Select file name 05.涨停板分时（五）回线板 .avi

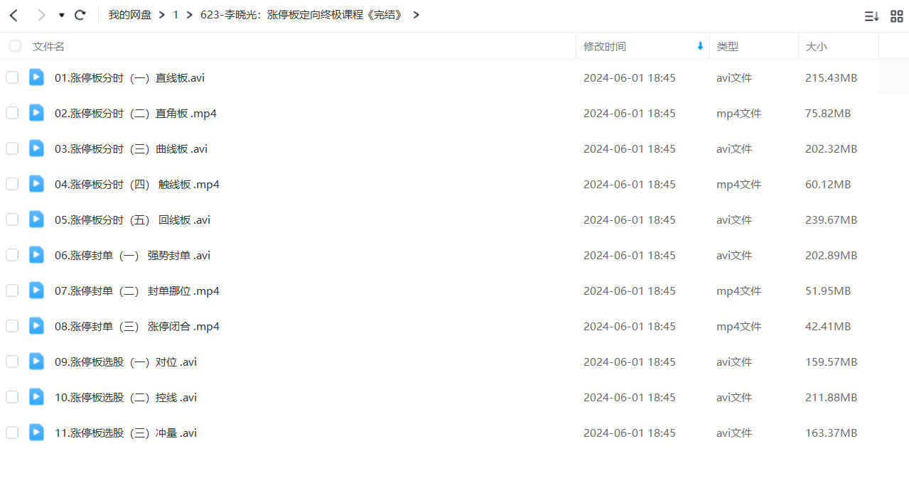pyautogui.click(x=132, y=219)
